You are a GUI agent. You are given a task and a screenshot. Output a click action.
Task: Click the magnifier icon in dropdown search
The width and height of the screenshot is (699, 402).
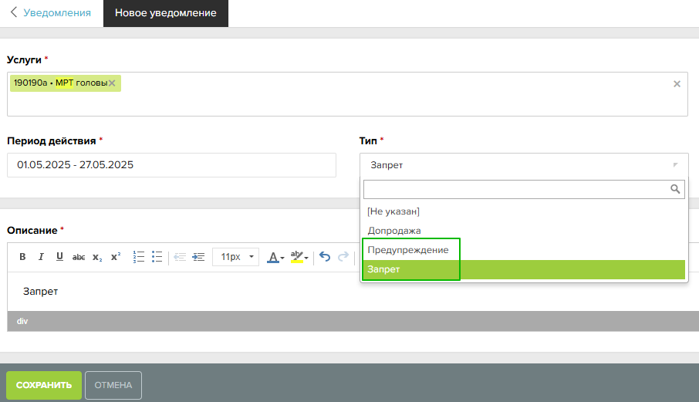[675, 189]
